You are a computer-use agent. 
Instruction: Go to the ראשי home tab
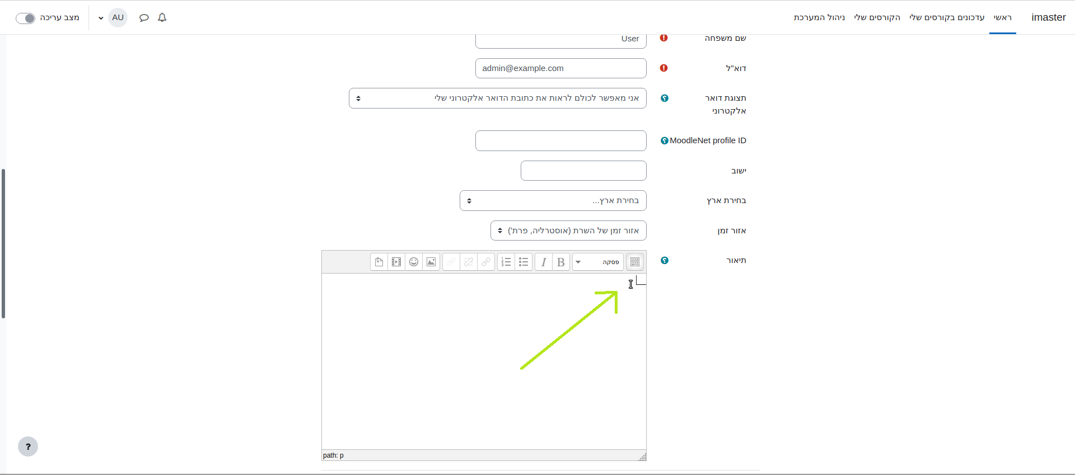[1003, 17]
